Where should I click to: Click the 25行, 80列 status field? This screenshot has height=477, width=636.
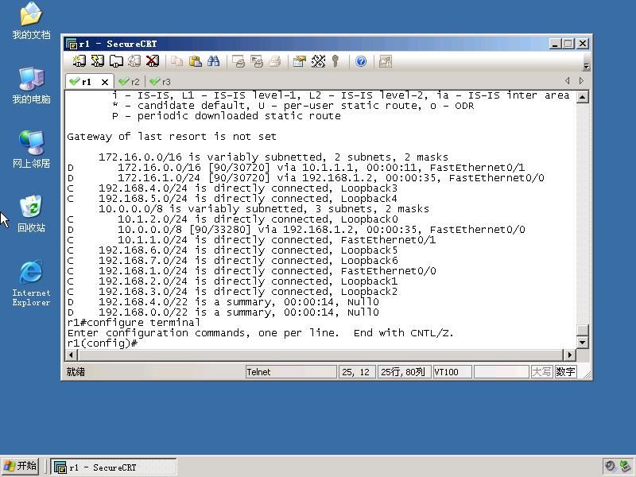403,372
